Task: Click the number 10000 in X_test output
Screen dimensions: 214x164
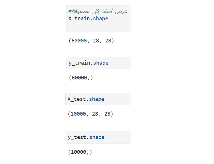Action: [x=78, y=114]
